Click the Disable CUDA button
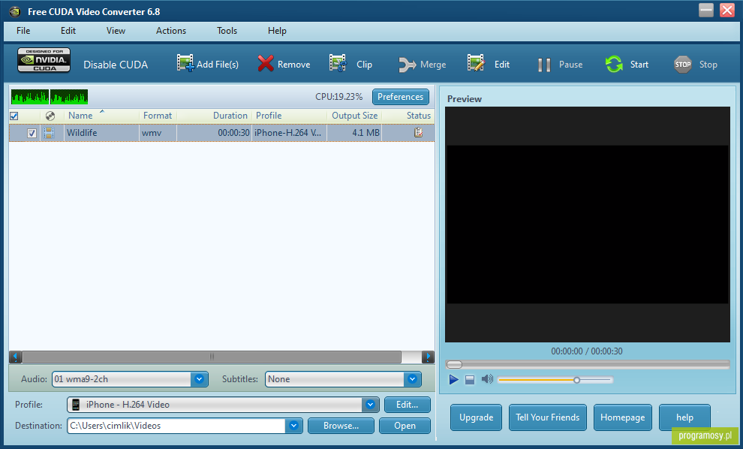 coord(116,65)
